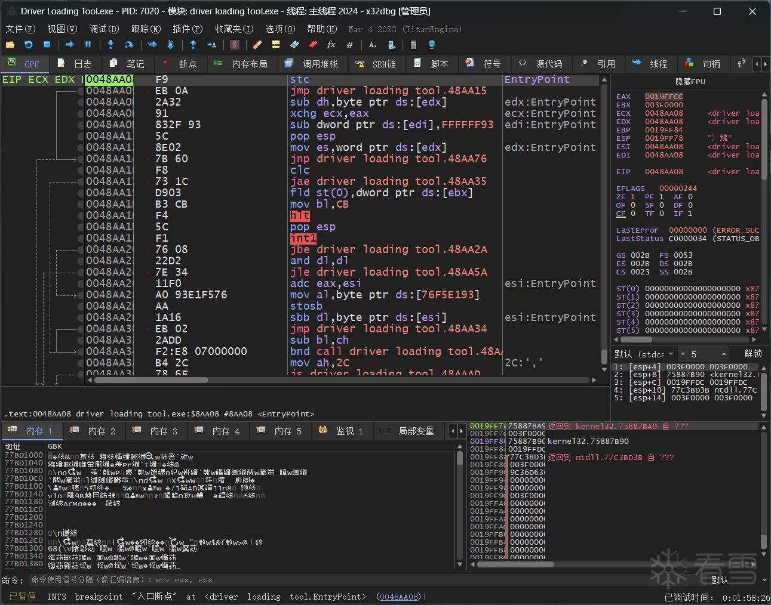Click the 隐藏FPU button
The image size is (771, 605).
690,82
